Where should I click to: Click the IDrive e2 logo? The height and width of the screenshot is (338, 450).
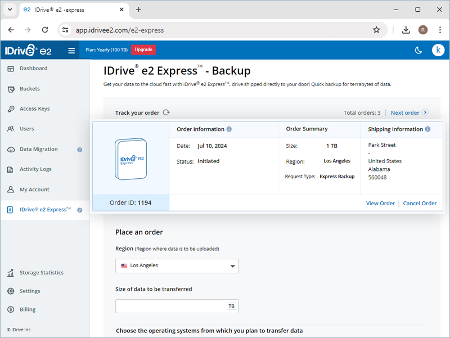pyautogui.click(x=28, y=50)
